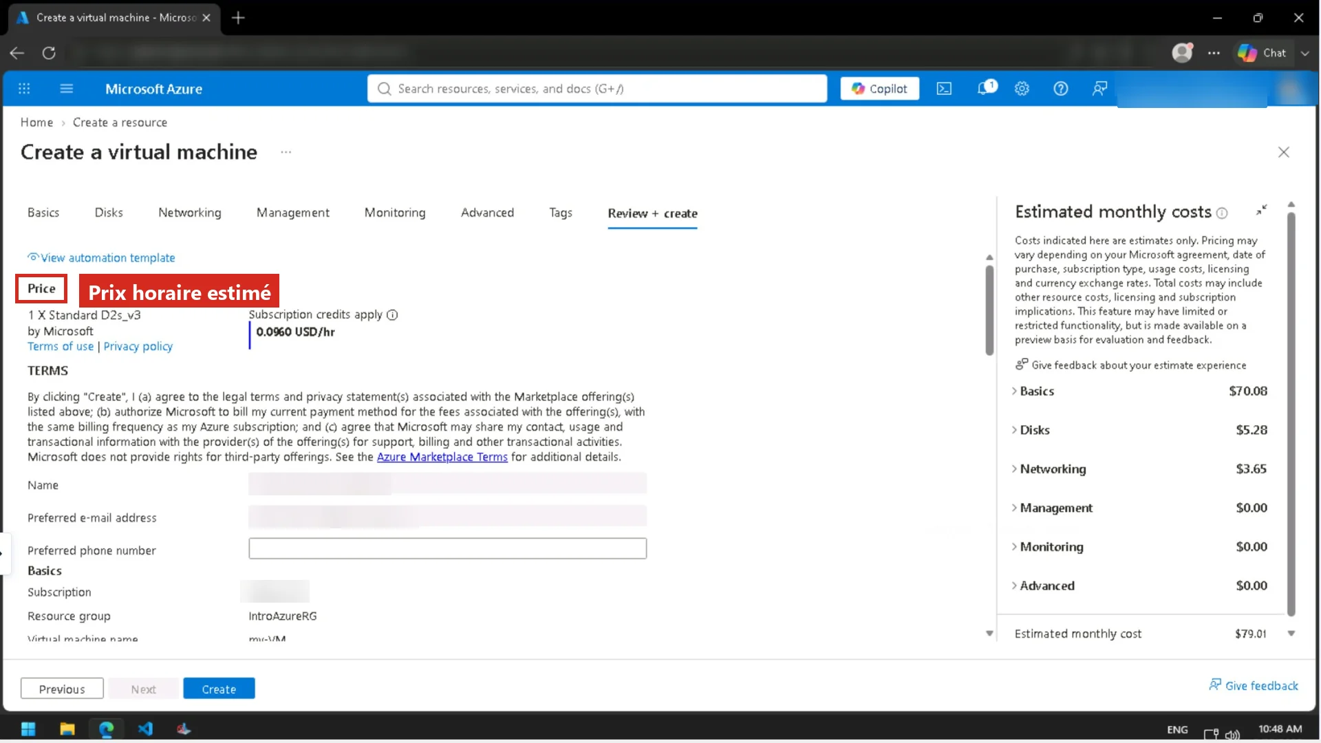
Task: Open the notifications bell
Action: pyautogui.click(x=985, y=88)
